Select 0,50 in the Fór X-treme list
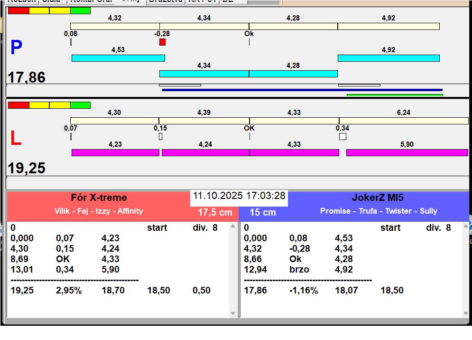This screenshot has width=472, height=340. pyautogui.click(x=202, y=291)
